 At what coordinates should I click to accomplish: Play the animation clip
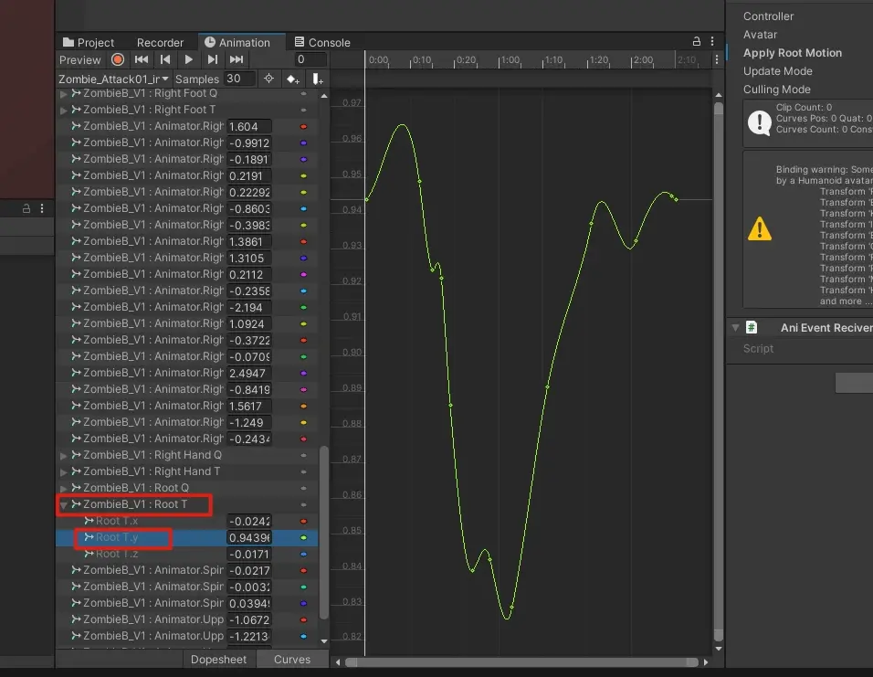189,59
